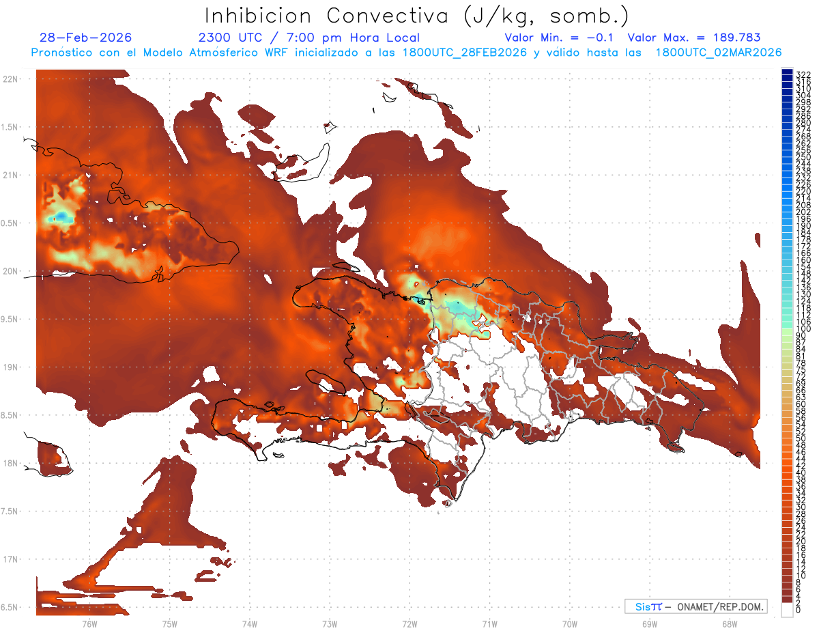Click the color scale value "202"
This screenshot has width=819, height=633.
[803, 212]
